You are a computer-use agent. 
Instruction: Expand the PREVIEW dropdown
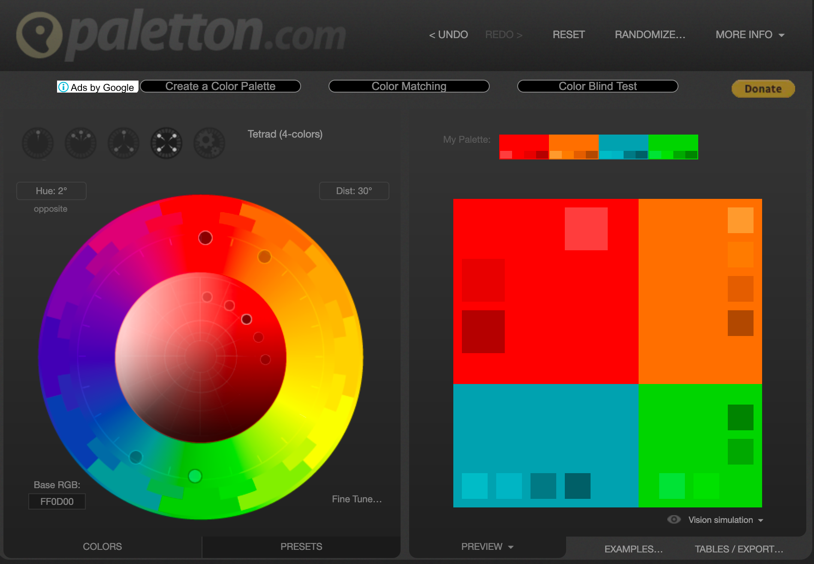[x=487, y=546]
